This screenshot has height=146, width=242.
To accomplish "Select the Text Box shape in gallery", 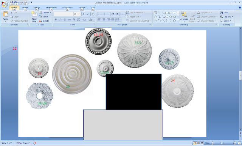I will (x=155, y=13).
